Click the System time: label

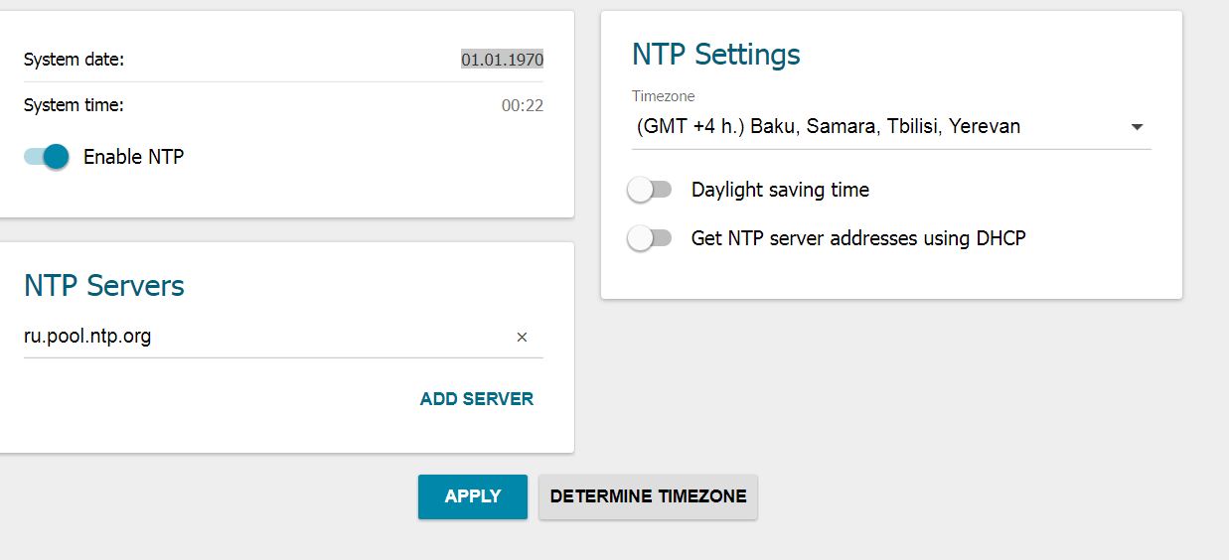74,105
